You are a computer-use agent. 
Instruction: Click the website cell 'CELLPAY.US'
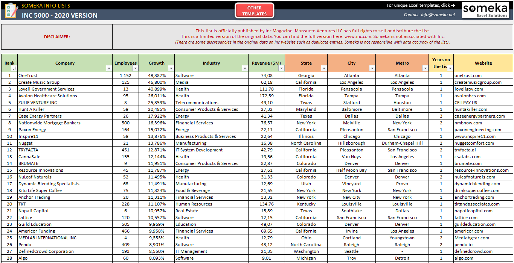483,103
